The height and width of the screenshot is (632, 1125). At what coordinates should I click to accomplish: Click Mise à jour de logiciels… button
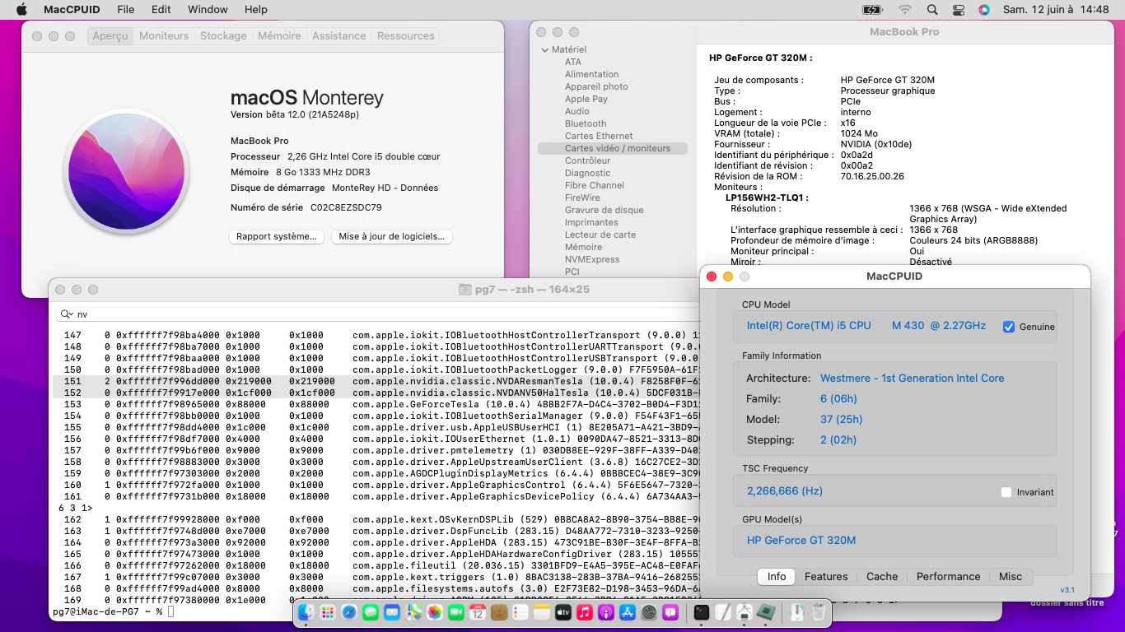tap(391, 236)
